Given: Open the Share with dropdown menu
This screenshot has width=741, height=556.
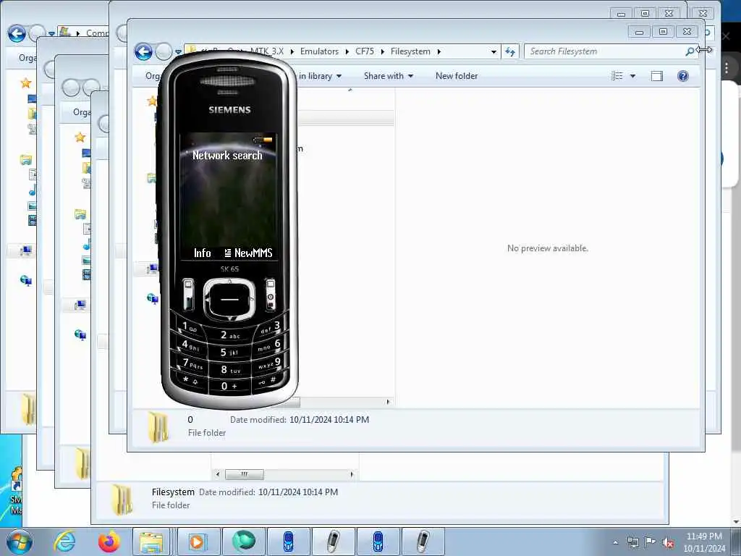Looking at the screenshot, I should (389, 75).
